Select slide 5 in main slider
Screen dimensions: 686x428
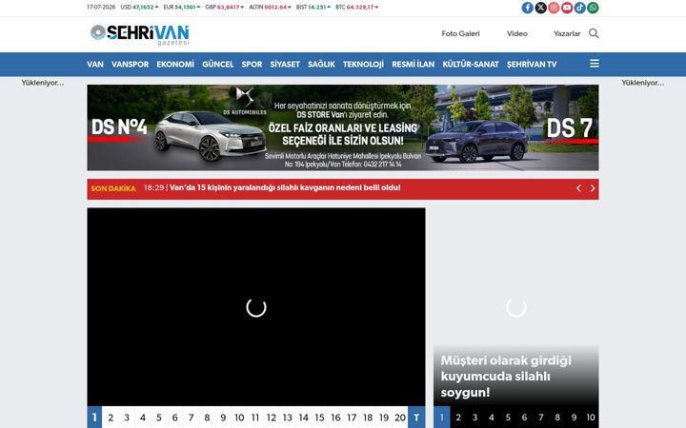(159, 418)
